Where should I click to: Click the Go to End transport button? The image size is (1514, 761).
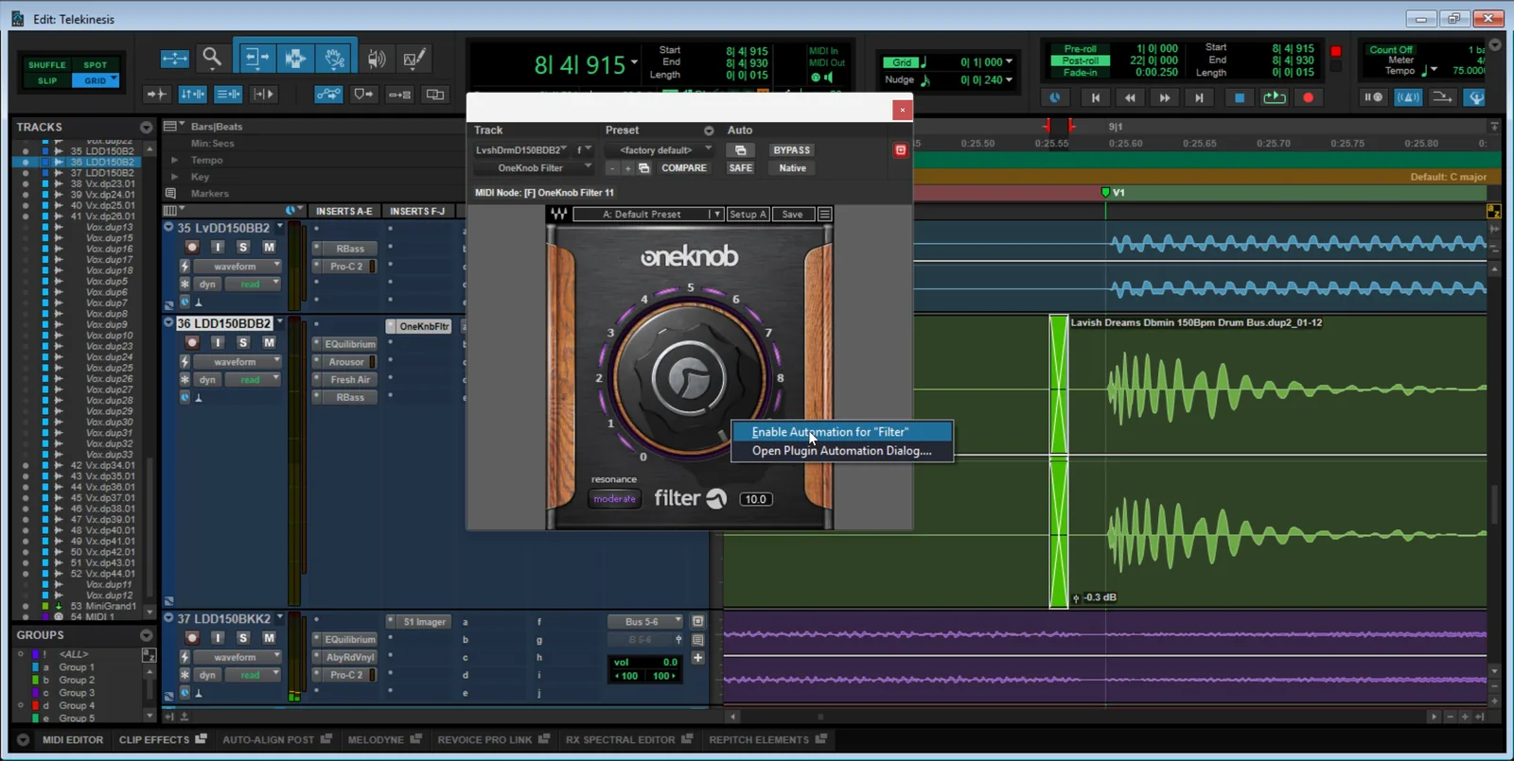pyautogui.click(x=1199, y=97)
